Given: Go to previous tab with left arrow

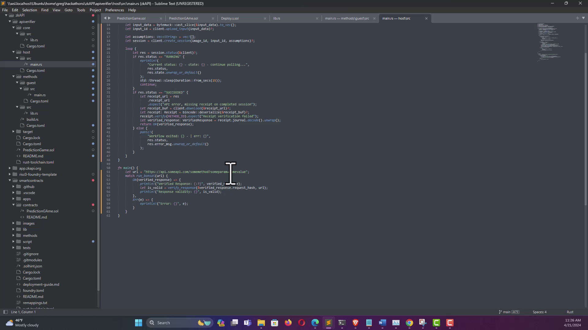Looking at the screenshot, I should (105, 18).
